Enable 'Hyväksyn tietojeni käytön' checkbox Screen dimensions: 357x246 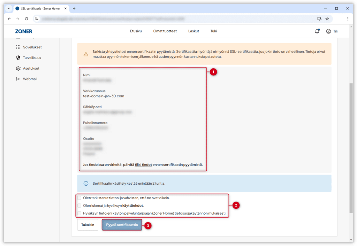[79, 213]
